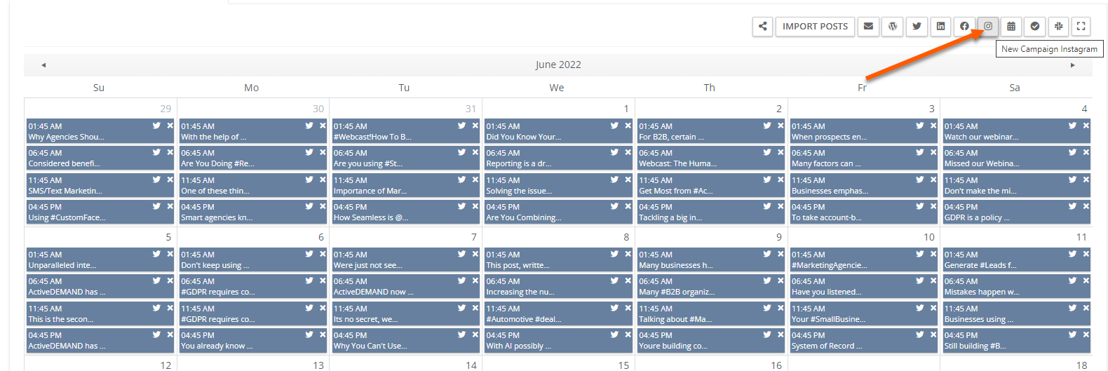Go to previous month arrow

coord(43,65)
